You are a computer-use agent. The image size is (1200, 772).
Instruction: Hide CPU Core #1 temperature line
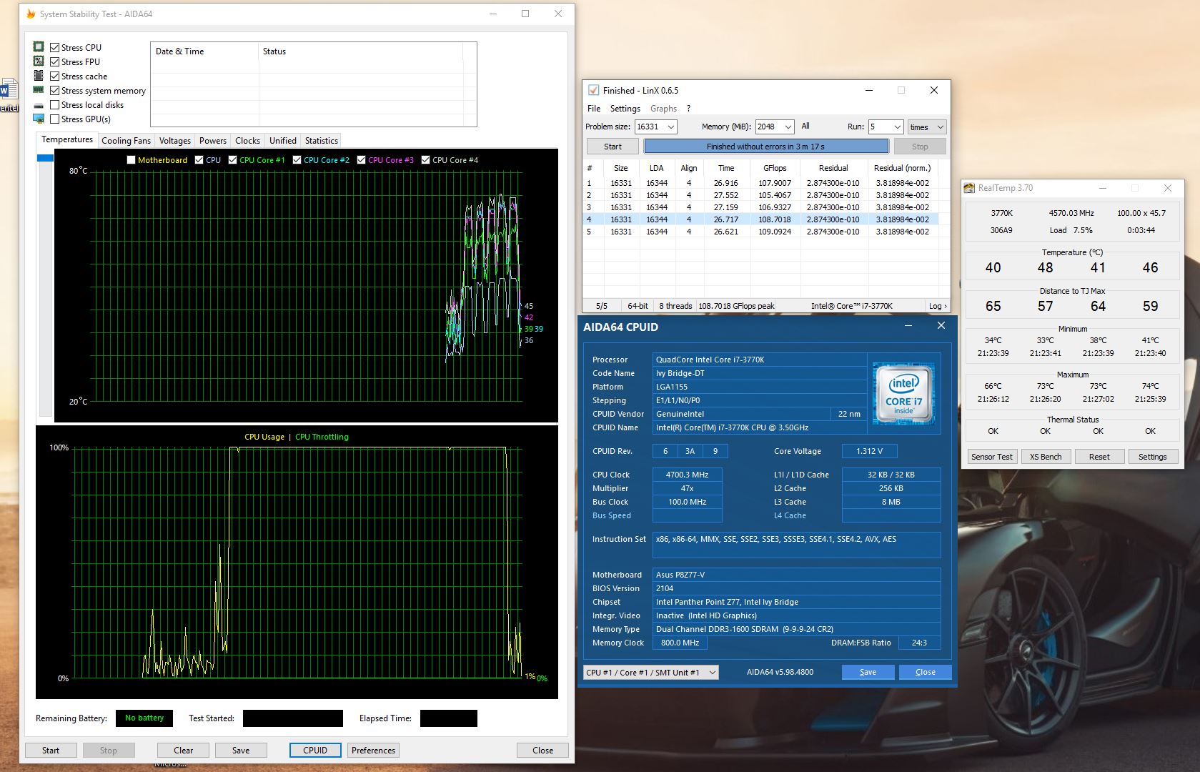coord(232,160)
